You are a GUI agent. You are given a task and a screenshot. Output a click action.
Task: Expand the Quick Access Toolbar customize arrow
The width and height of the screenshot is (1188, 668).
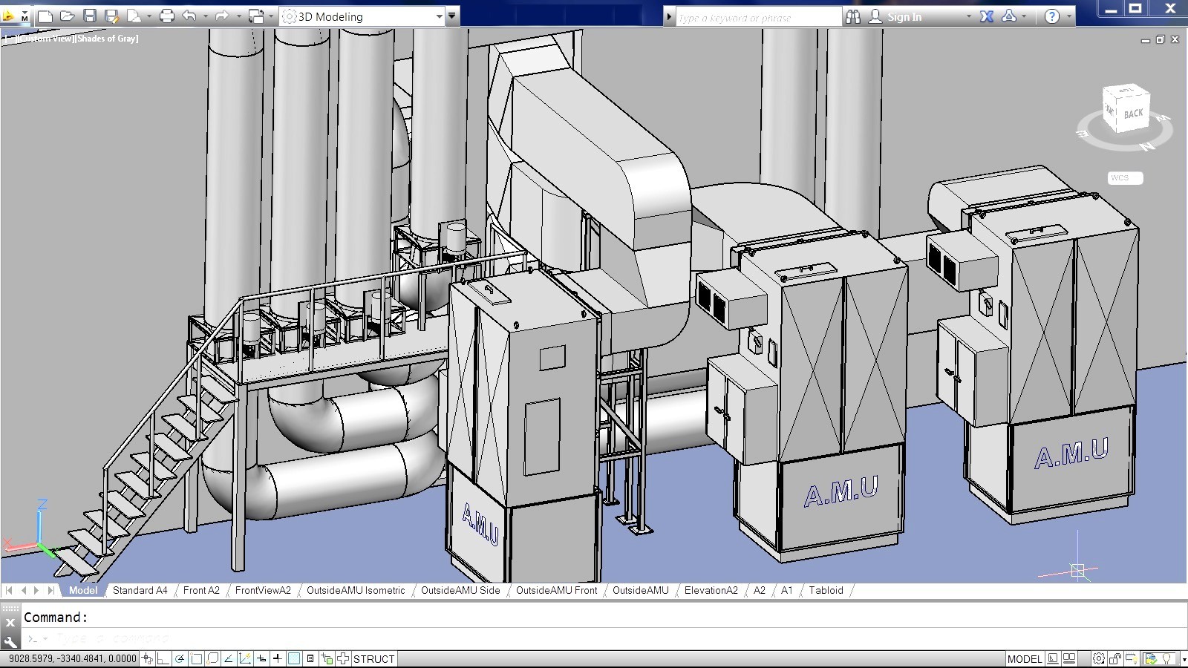tap(451, 16)
